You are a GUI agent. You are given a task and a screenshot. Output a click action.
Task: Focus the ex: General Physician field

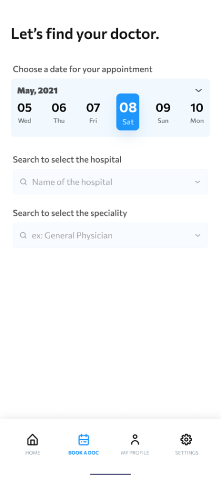[111, 235]
